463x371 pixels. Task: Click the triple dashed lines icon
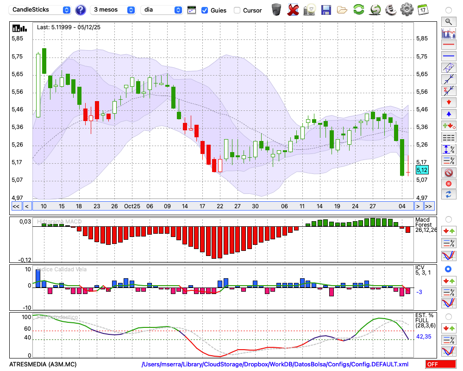[449, 138]
